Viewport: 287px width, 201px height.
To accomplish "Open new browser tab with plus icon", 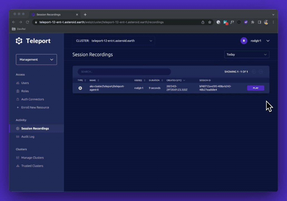I will point(85,14).
